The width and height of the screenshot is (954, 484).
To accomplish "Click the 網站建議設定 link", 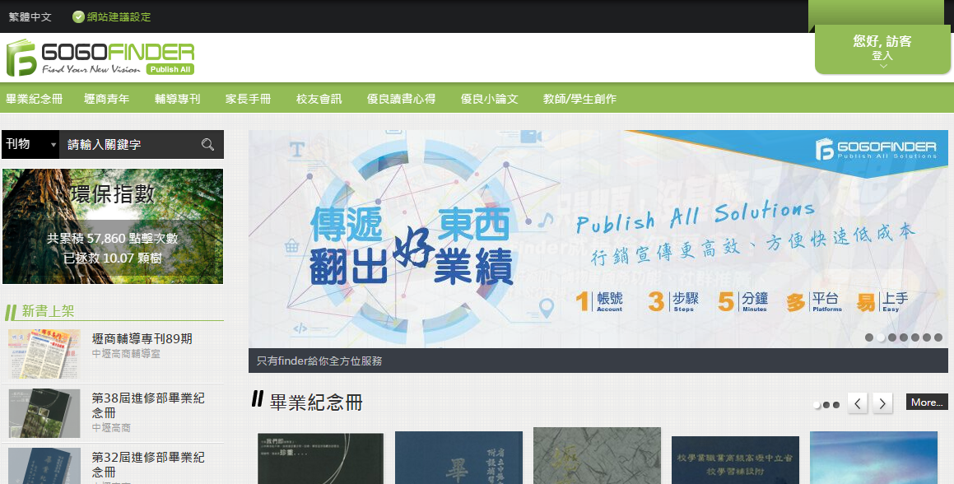I will pos(119,17).
